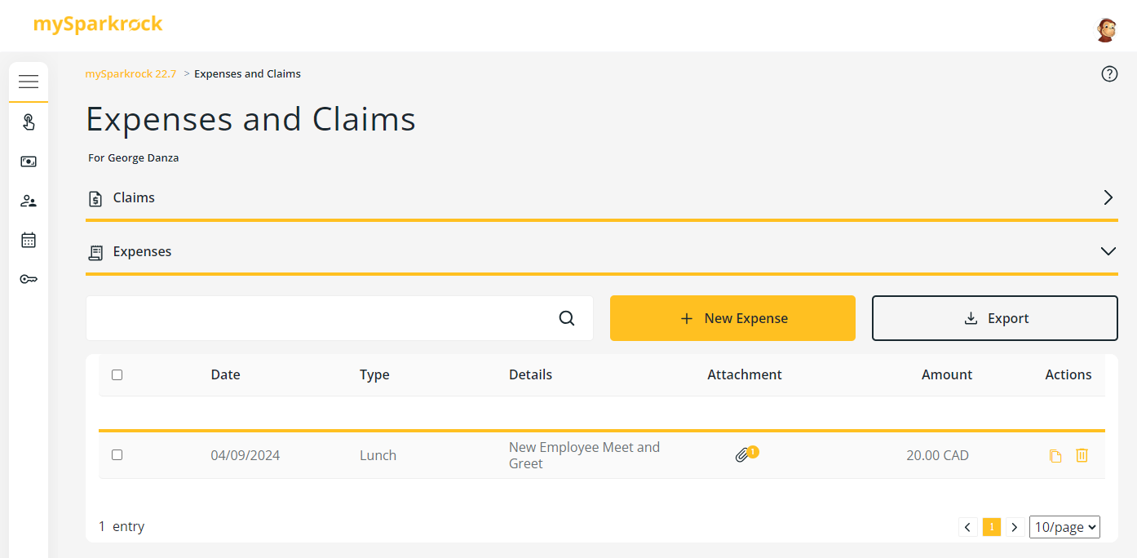1137x558 pixels.
Task: Click the person profile sidebar icon
Action: click(x=29, y=201)
